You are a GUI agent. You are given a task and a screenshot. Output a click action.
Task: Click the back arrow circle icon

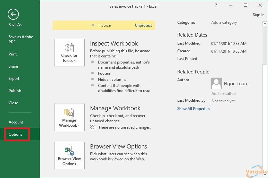tap(13, 14)
